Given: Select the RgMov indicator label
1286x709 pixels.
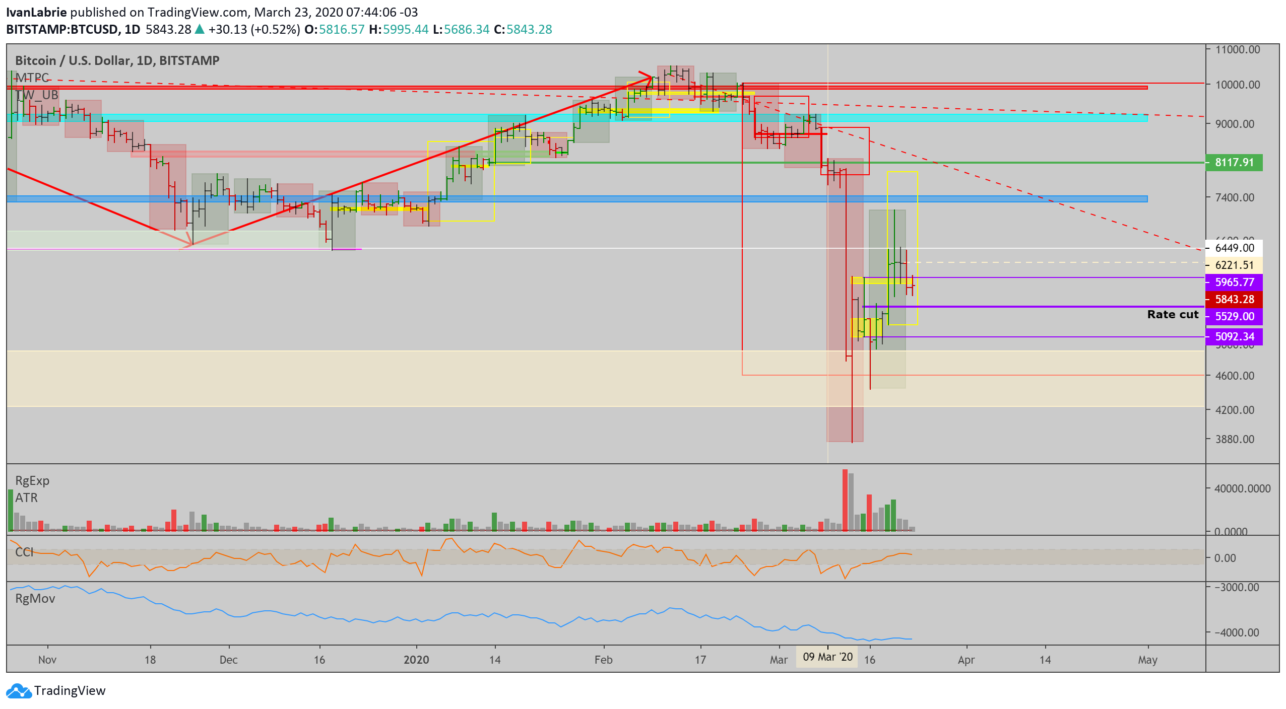Looking at the screenshot, I should [x=35, y=599].
